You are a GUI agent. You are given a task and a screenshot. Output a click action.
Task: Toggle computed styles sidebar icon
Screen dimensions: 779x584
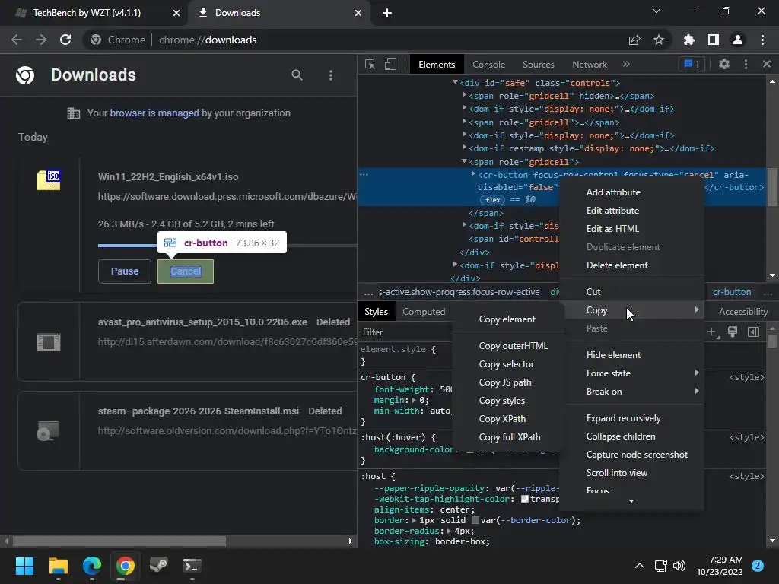pyautogui.click(x=753, y=332)
